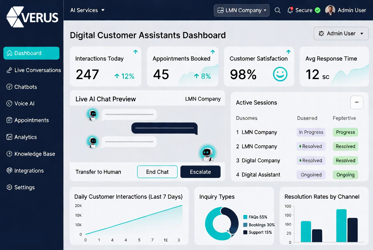Open Knowledge Base in the sidebar
This screenshot has height=250, width=373.
[x=31, y=154]
